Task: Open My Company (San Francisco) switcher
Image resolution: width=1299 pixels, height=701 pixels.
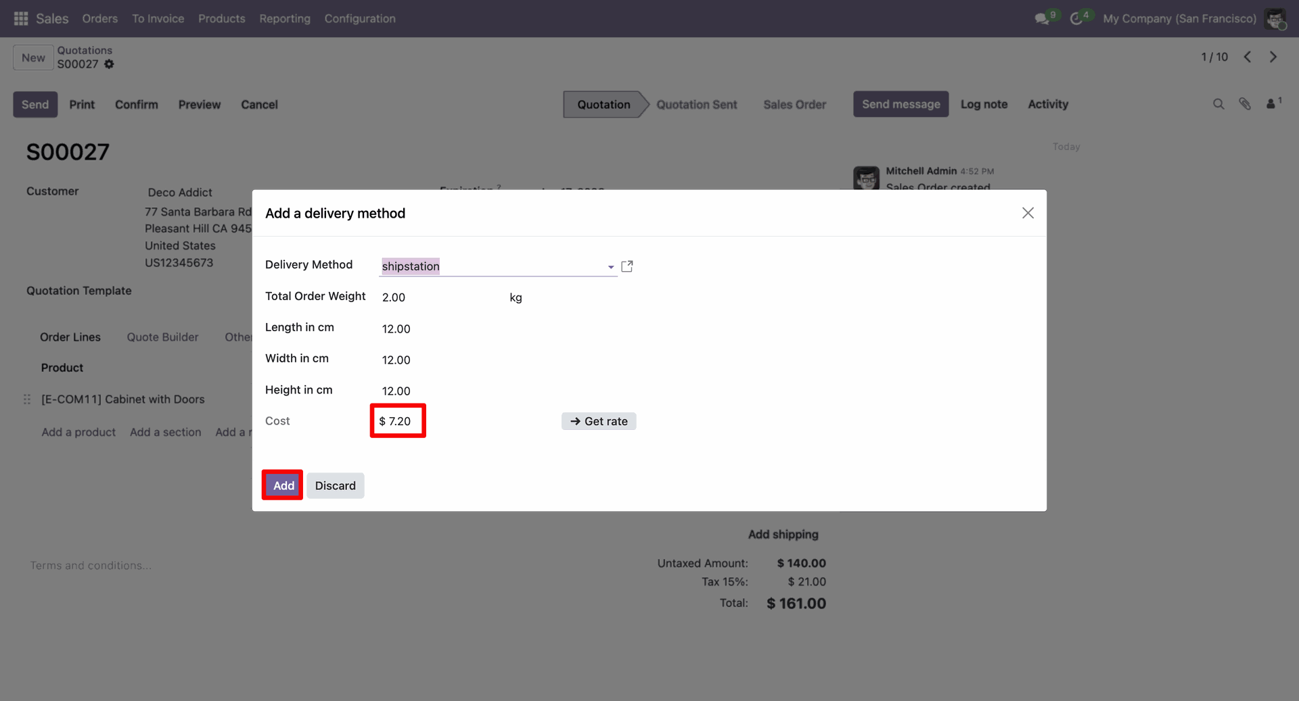Action: click(x=1179, y=18)
